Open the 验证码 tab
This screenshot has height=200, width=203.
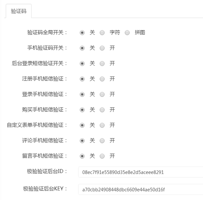tap(19, 11)
